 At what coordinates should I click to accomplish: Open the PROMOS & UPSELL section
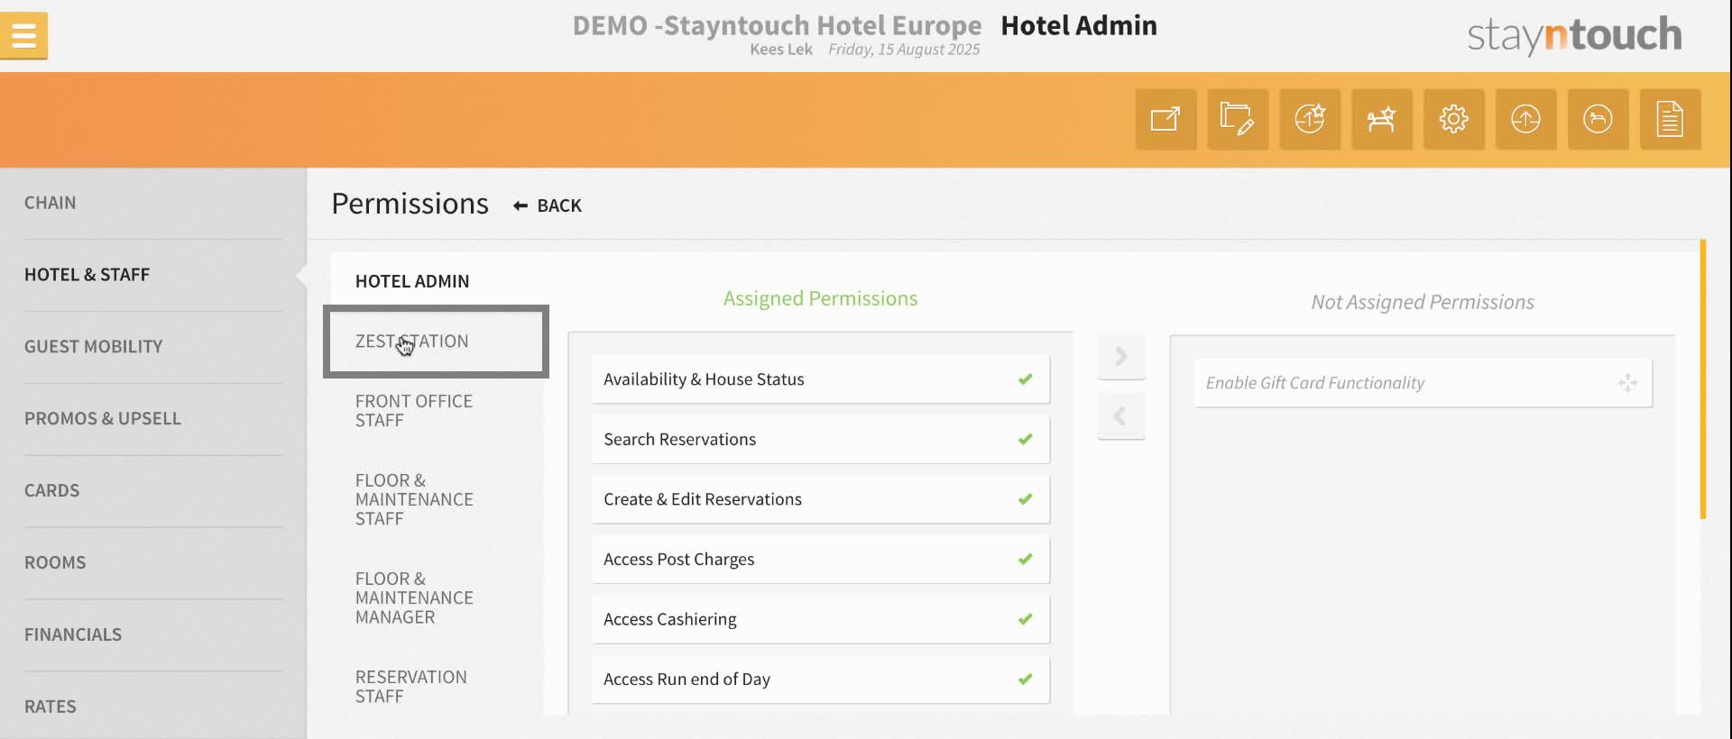point(103,419)
